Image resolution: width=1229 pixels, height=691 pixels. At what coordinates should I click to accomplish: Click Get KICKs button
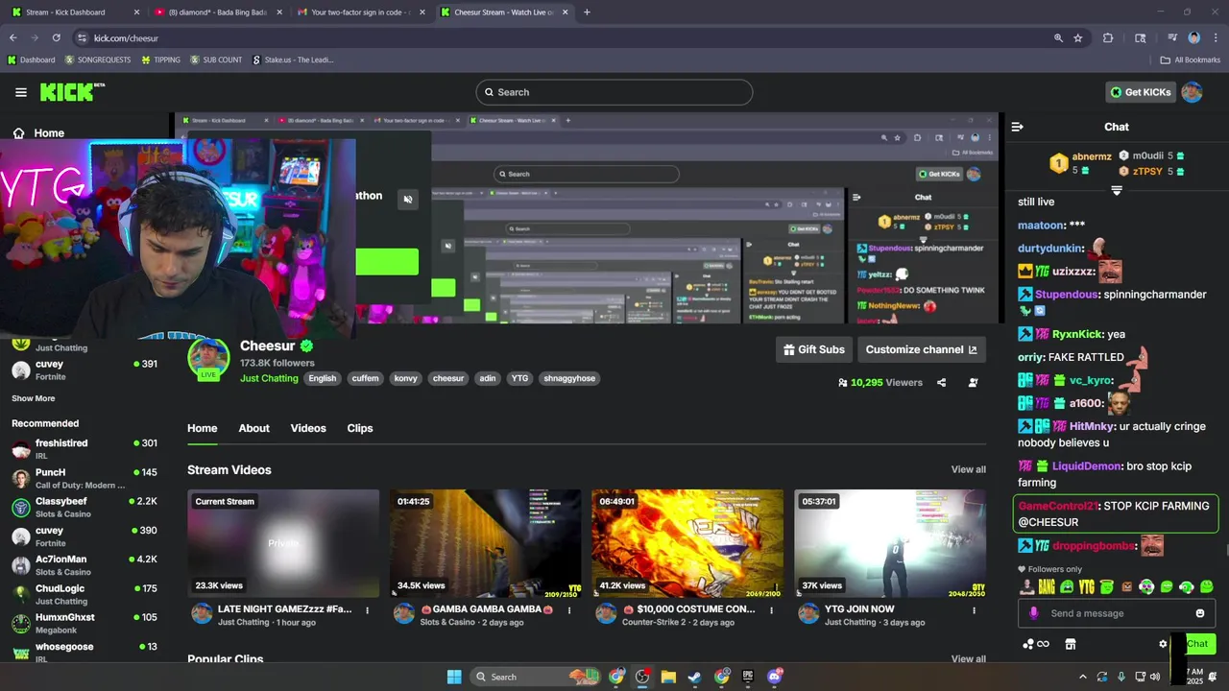click(1141, 92)
